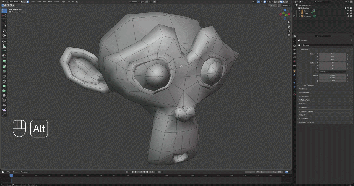Select the Annotate tool
Viewport: 354px width, 186px height.
point(4,41)
